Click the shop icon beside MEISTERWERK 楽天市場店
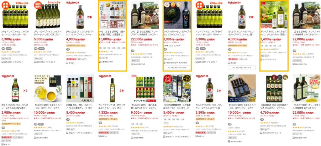Screen dimensions: 321x146 coord(165,63)
